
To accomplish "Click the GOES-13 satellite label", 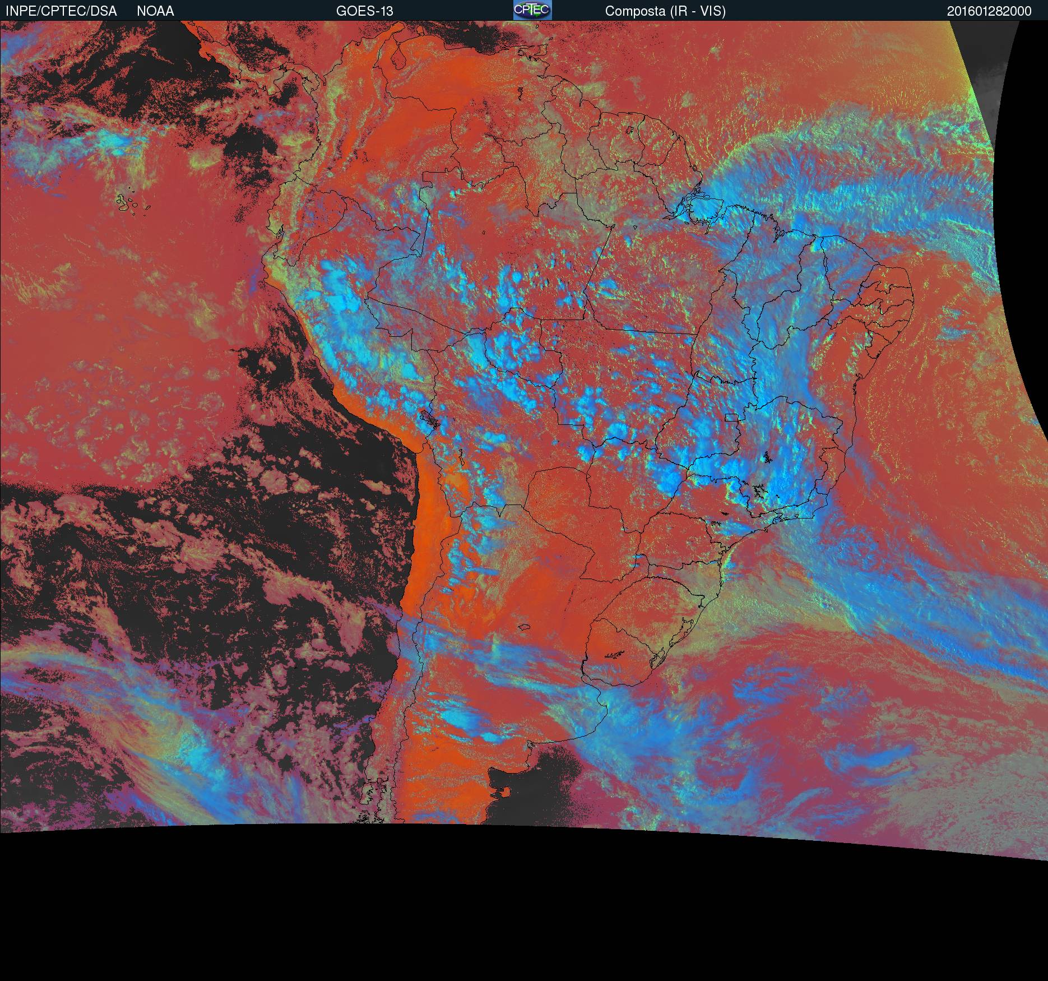I will click(364, 11).
